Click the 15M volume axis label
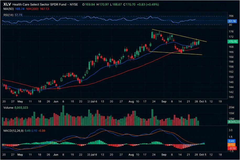The image size is (240, 160). (231, 113)
